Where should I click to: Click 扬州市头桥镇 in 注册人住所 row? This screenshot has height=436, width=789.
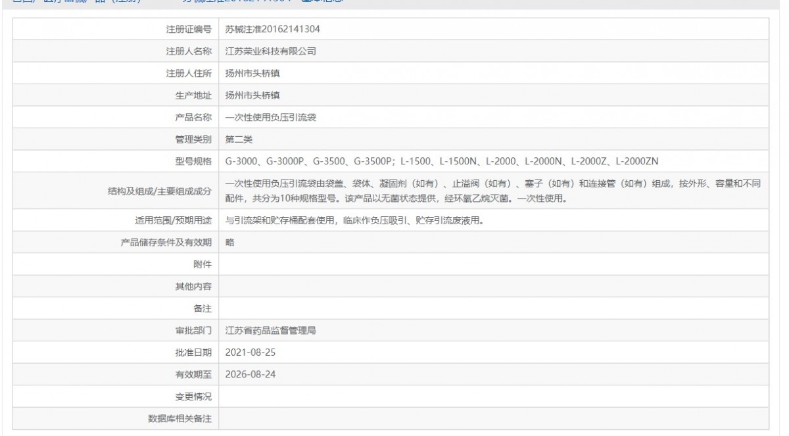pyautogui.click(x=252, y=73)
